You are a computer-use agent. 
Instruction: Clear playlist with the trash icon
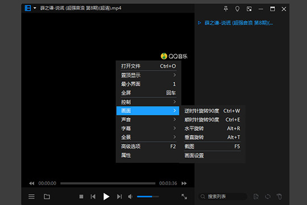point(279,196)
